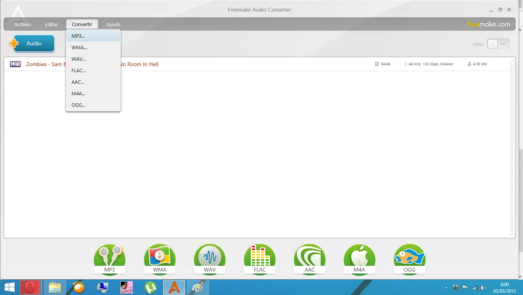Choose OGG... from the Convertir menu

(93, 105)
